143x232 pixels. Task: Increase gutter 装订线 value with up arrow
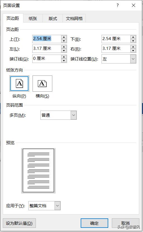[x=64, y=57]
